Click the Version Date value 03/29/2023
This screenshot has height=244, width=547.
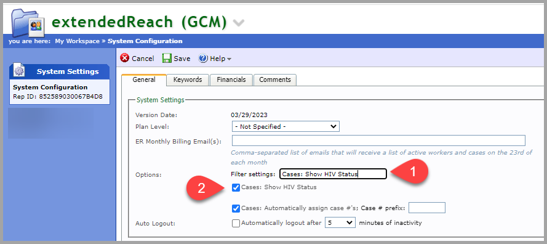[249, 115]
